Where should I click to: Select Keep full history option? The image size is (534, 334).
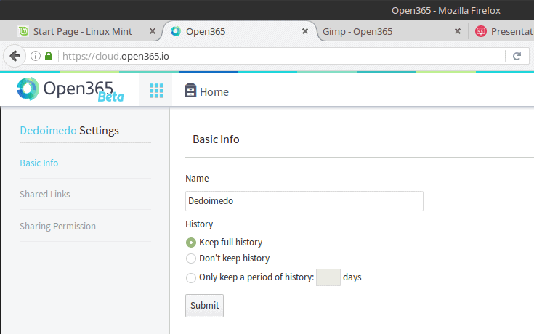[191, 243]
